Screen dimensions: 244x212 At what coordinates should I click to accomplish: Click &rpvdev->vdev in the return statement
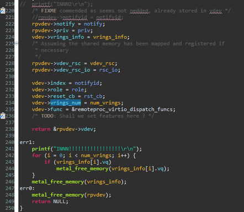tap(73, 129)
